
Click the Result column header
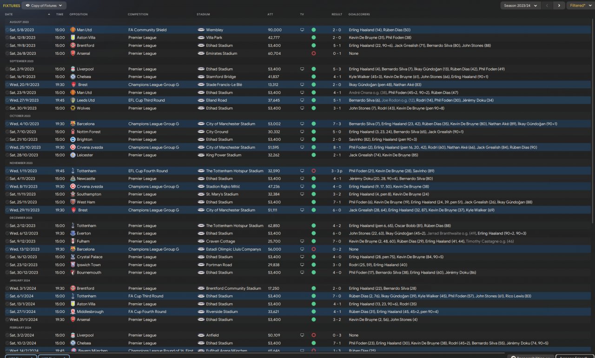[x=337, y=14]
